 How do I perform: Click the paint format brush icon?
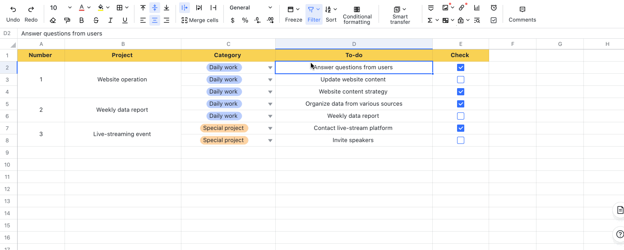[67, 20]
